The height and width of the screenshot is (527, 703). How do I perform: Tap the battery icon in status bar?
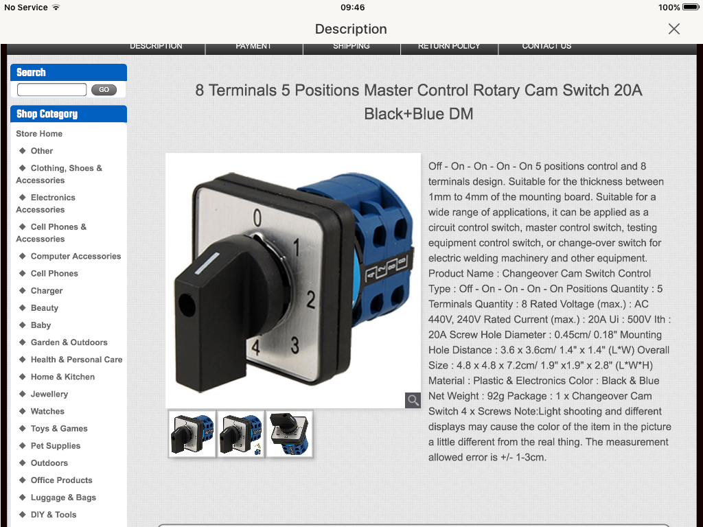(x=689, y=8)
